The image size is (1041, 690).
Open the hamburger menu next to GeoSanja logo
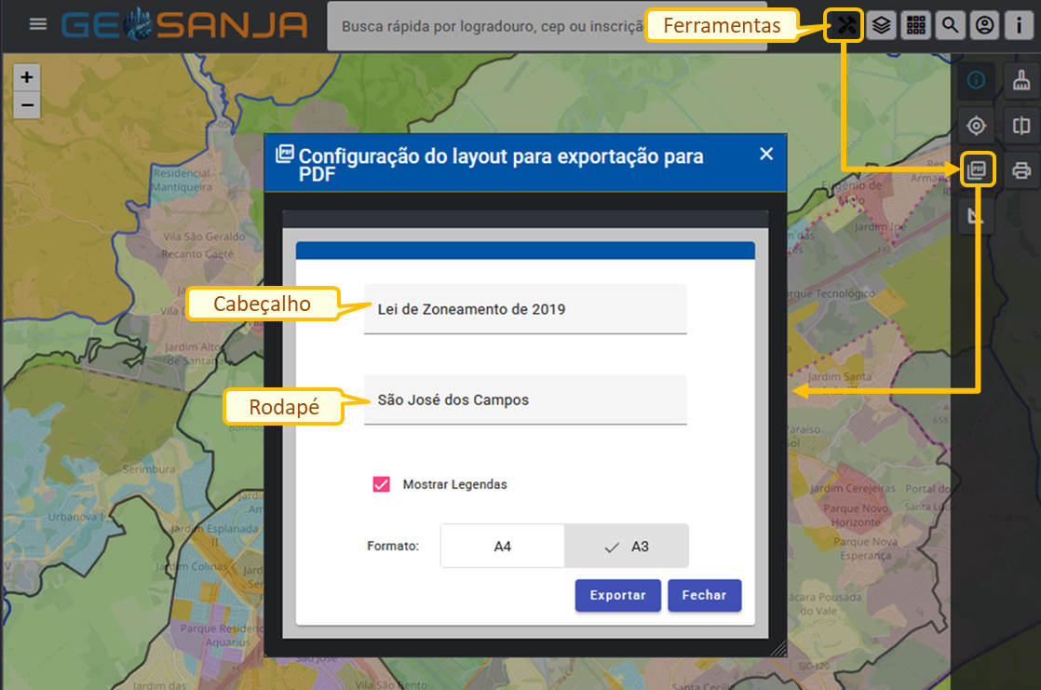point(37,23)
